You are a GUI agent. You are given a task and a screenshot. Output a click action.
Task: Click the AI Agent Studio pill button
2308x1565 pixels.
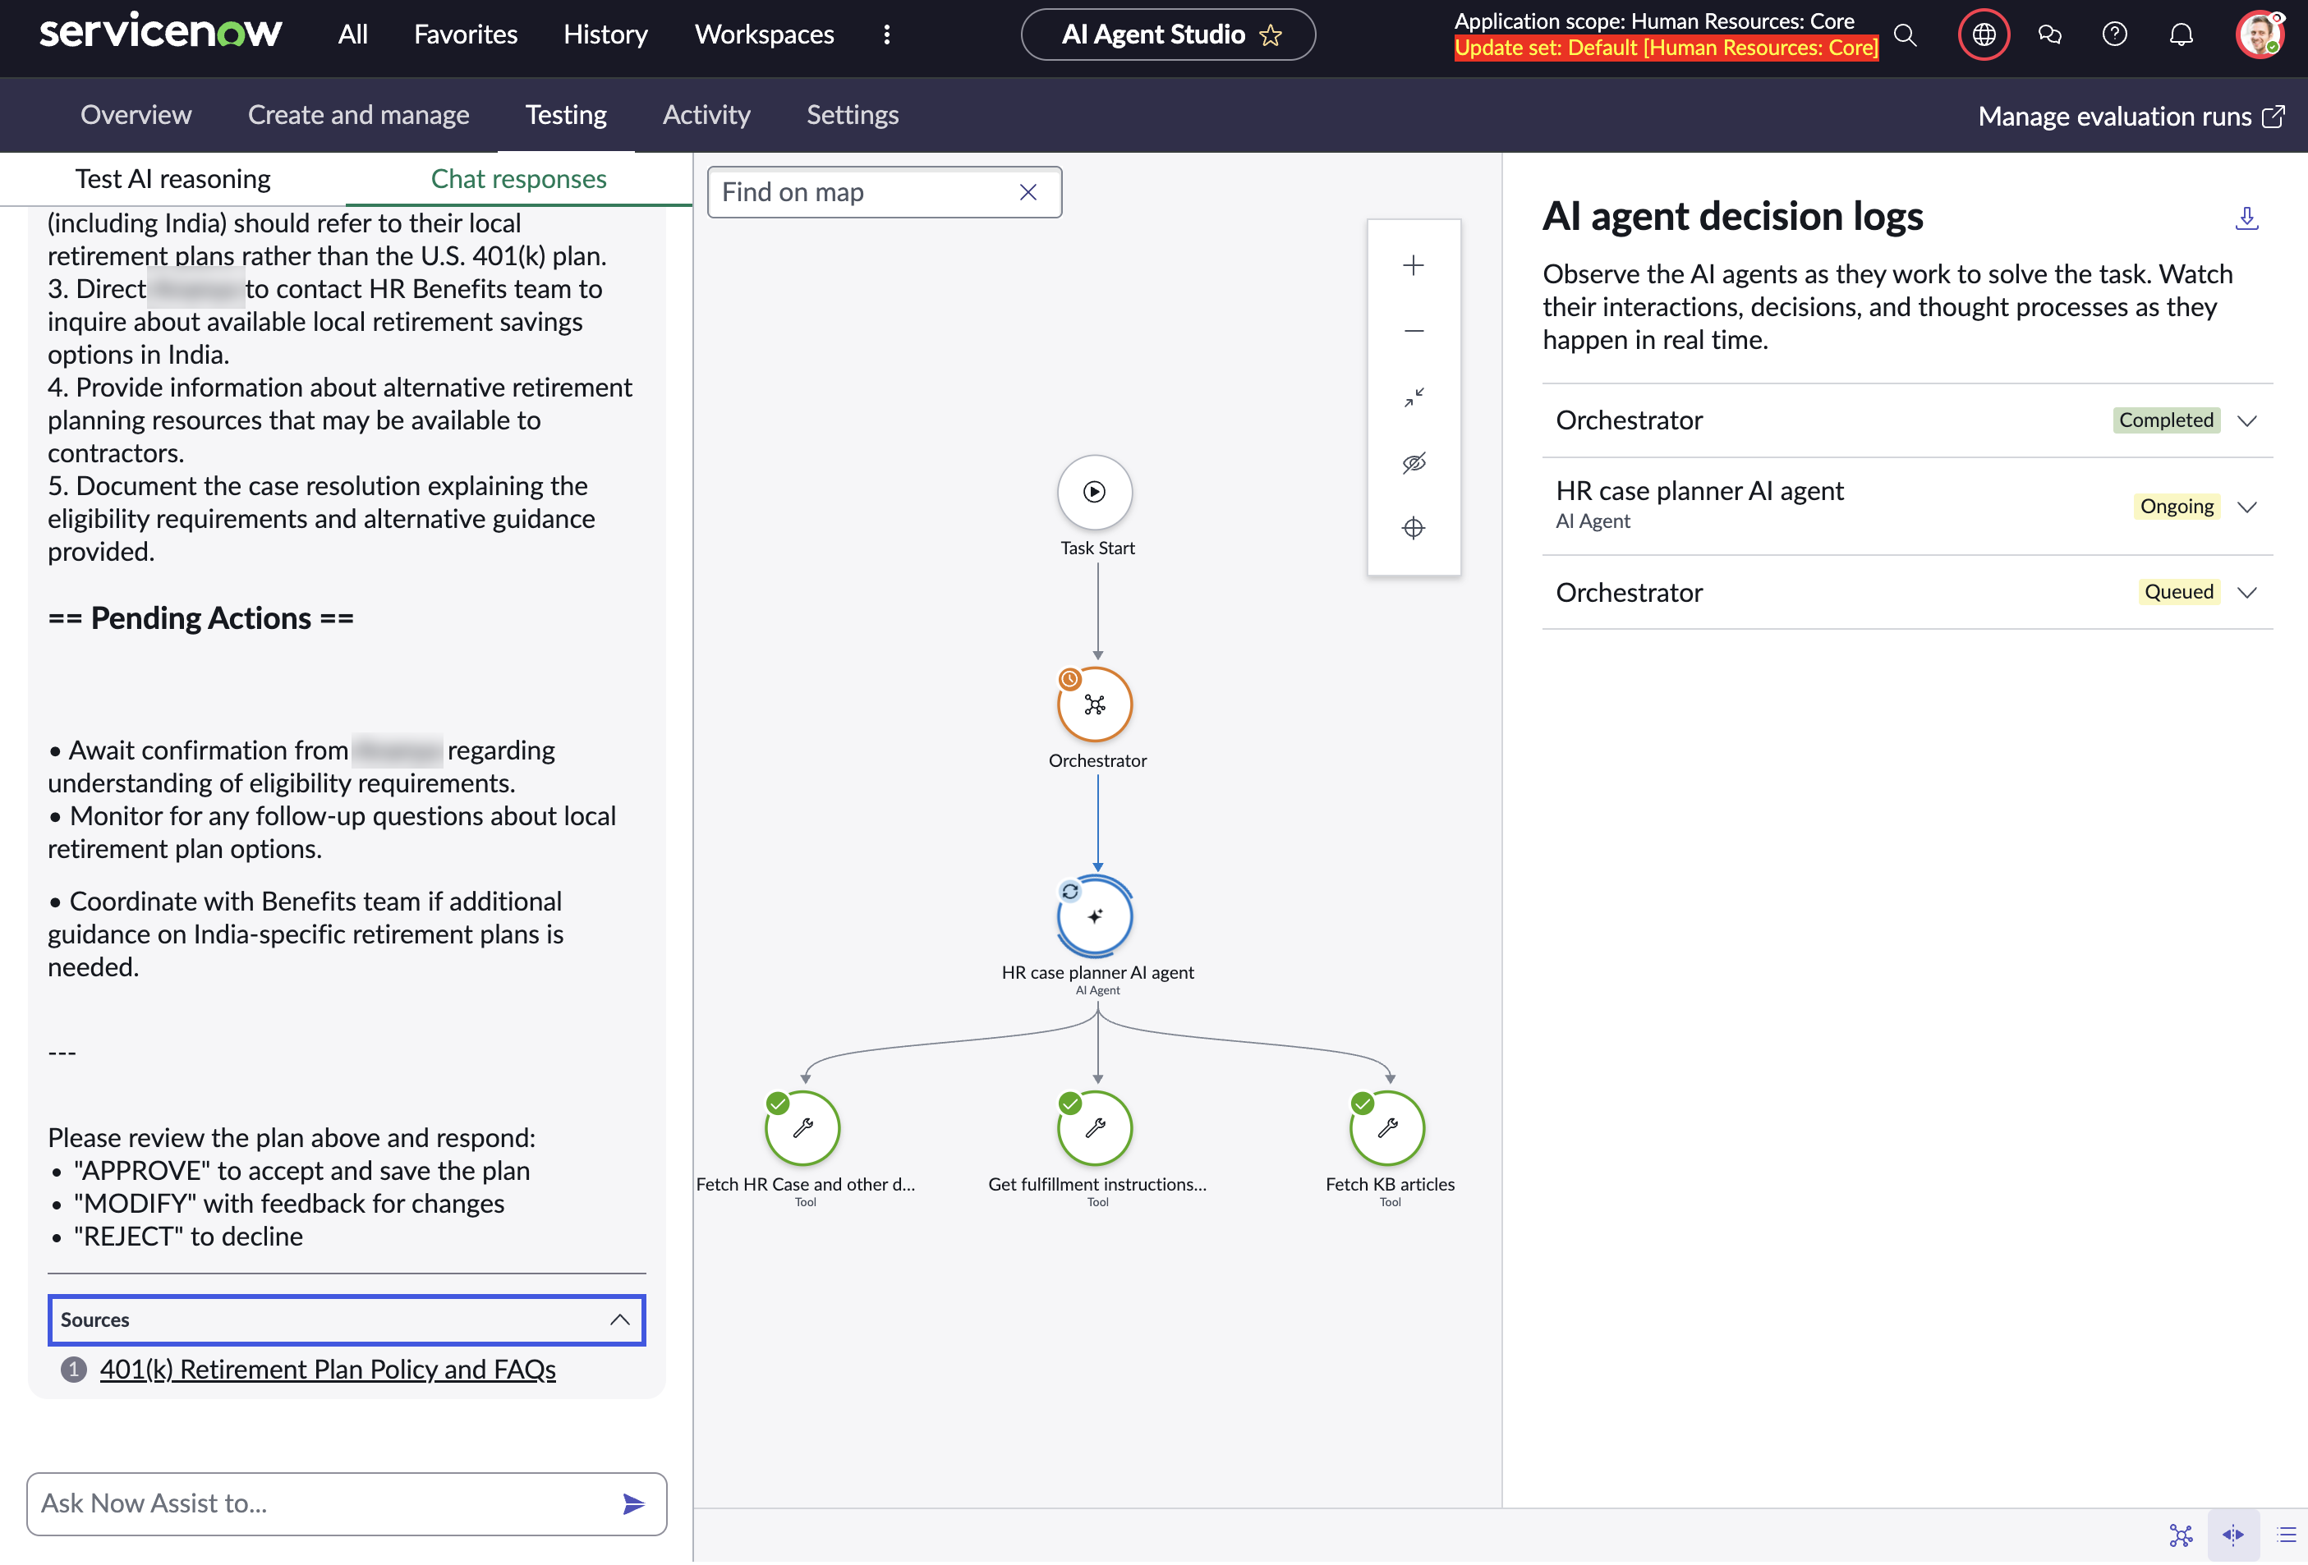1168,34
